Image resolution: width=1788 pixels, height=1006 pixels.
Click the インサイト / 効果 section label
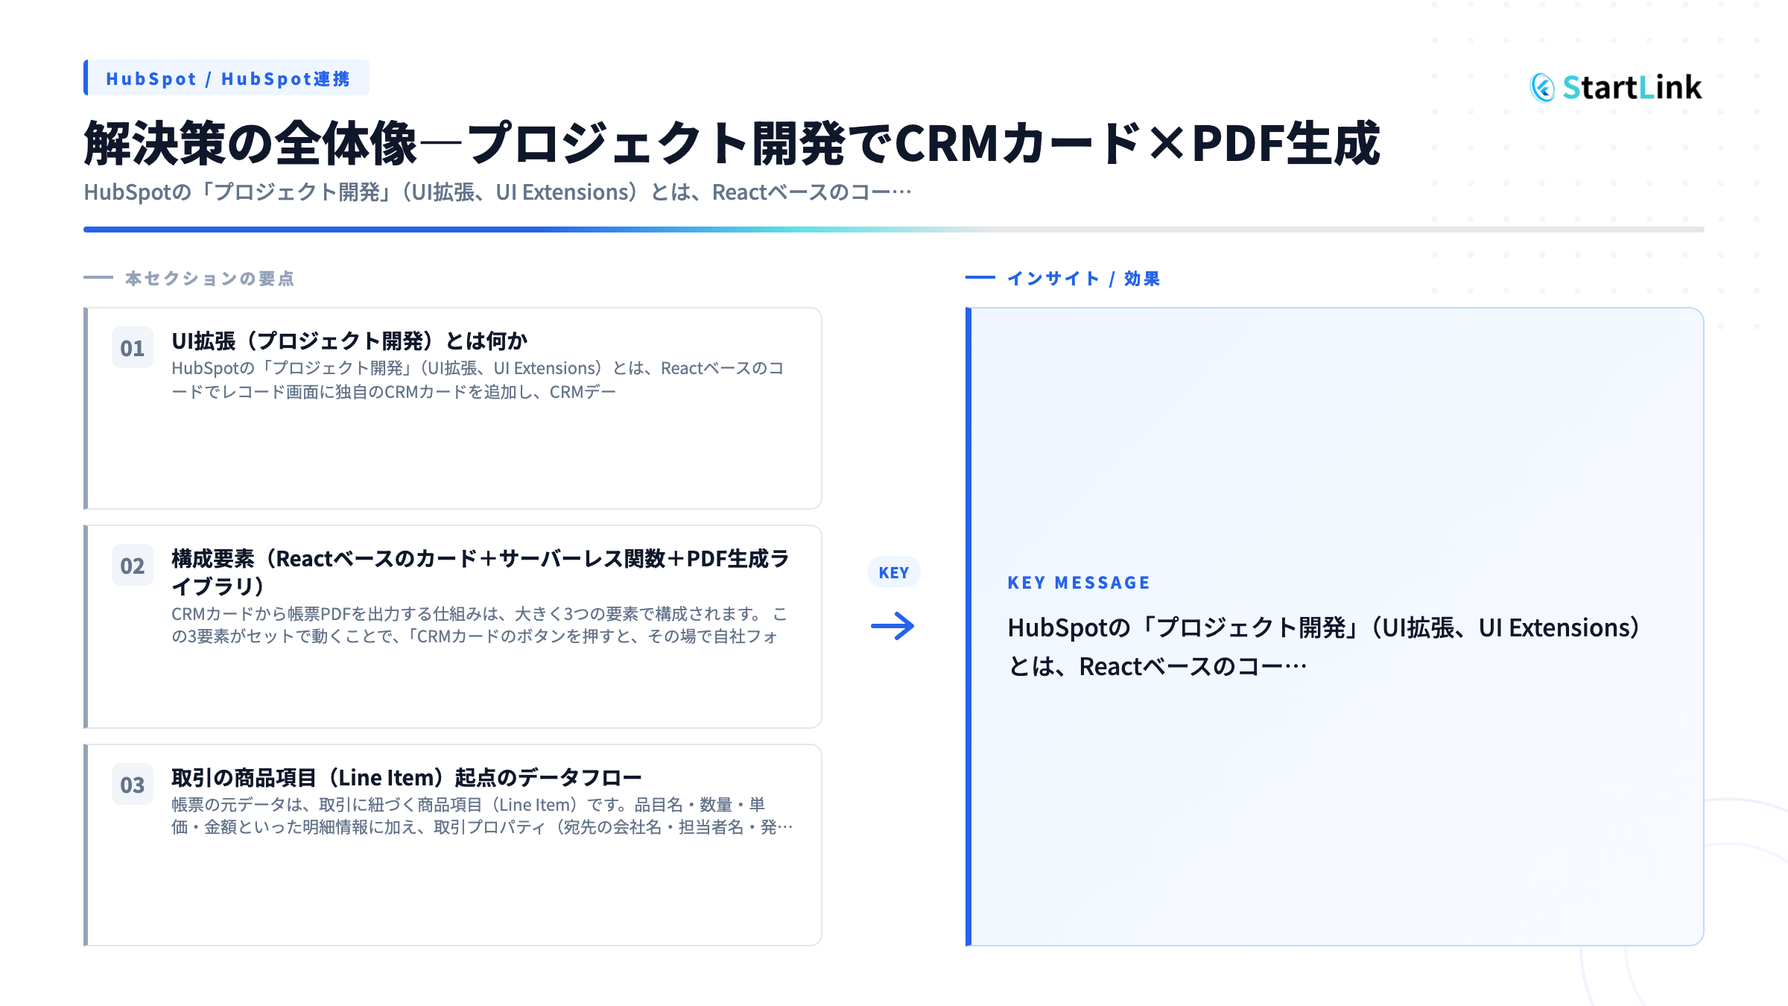[x=1083, y=279]
